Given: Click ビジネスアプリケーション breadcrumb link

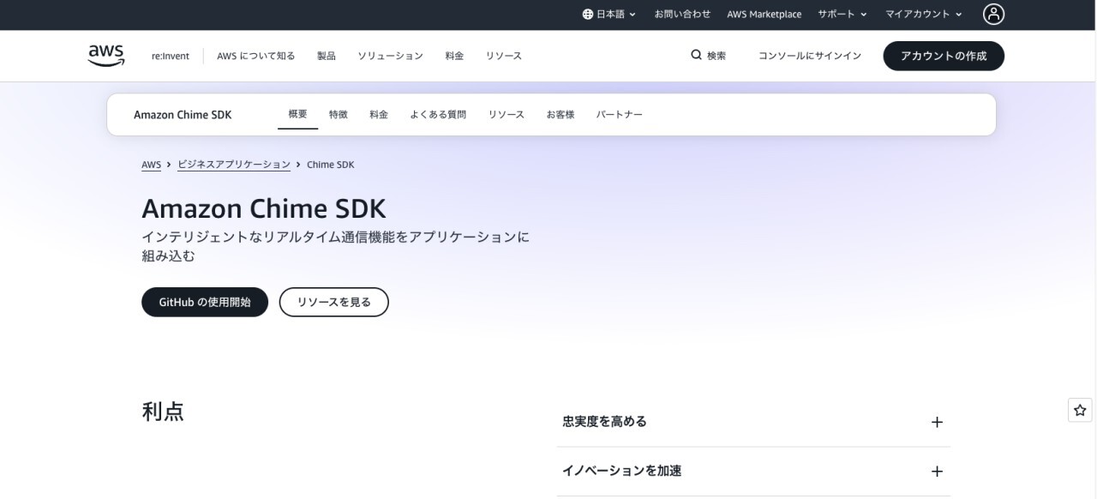Looking at the screenshot, I should tap(234, 165).
